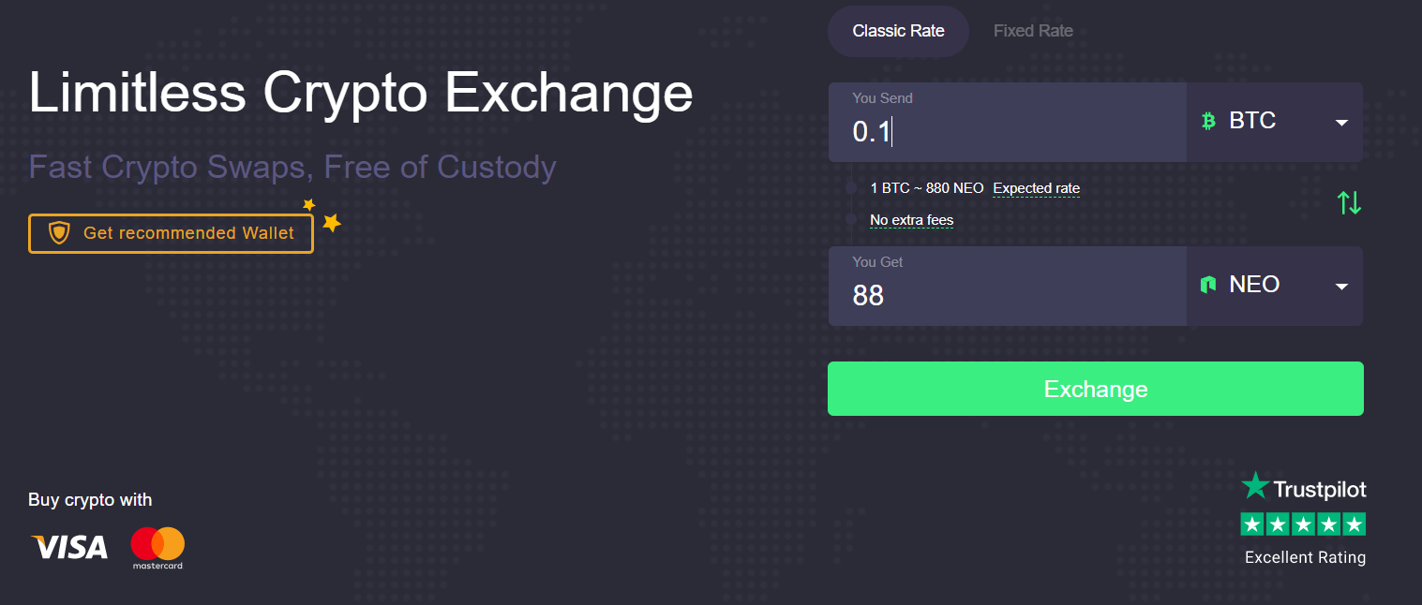Click the Trustpilot star logo
Screen dimensions: 1422x605
click(1254, 486)
